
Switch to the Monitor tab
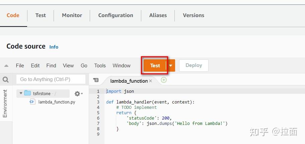[x=72, y=15]
